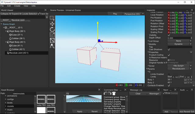The width and height of the screenshot is (195, 114).
Task: Collapse the Rigid Body (38:1) node
Action: tap(6, 31)
